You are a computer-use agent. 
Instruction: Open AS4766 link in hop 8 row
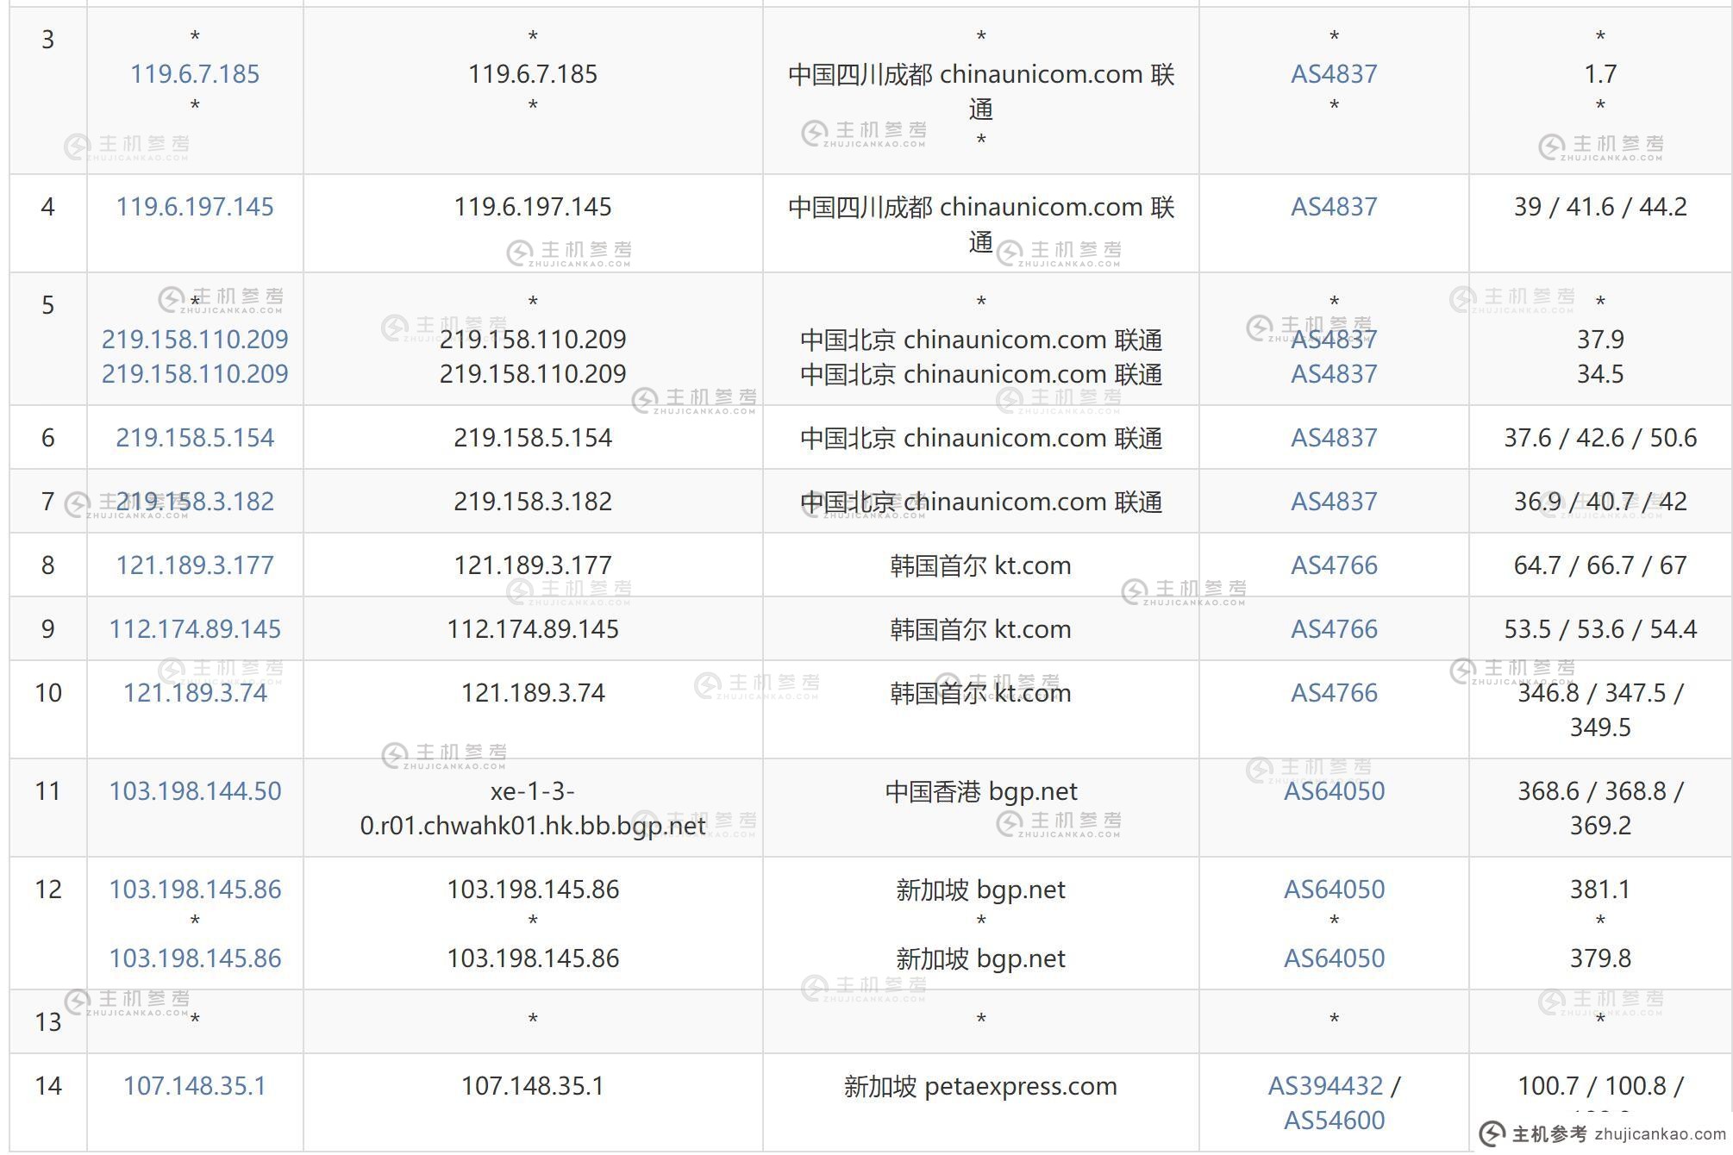[x=1334, y=565]
